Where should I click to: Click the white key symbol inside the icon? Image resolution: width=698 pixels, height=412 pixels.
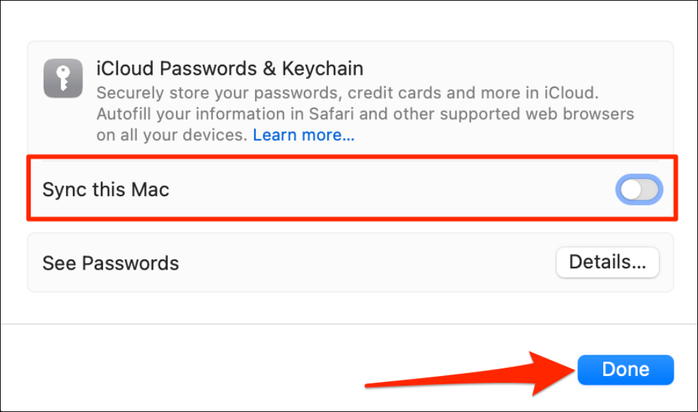(63, 78)
